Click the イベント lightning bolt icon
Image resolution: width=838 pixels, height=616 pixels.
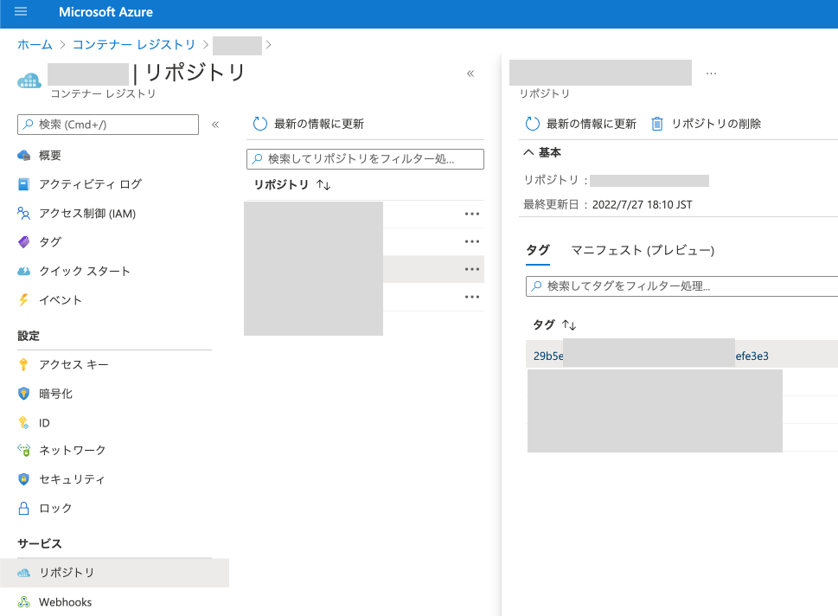[23, 300]
